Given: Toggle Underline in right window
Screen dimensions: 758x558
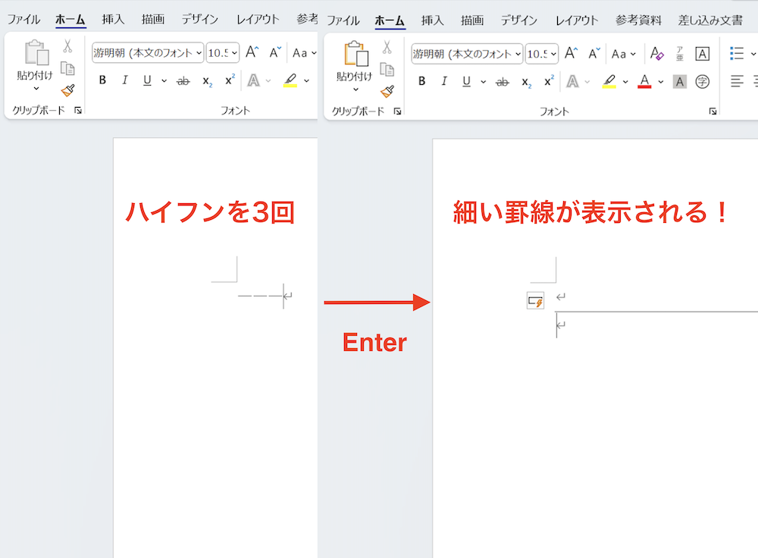Looking at the screenshot, I should [466, 81].
